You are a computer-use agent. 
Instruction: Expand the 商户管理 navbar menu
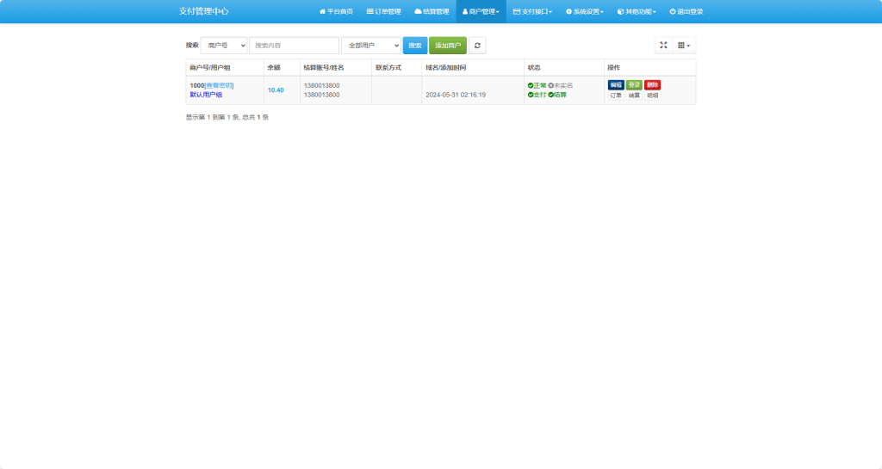pyautogui.click(x=481, y=12)
